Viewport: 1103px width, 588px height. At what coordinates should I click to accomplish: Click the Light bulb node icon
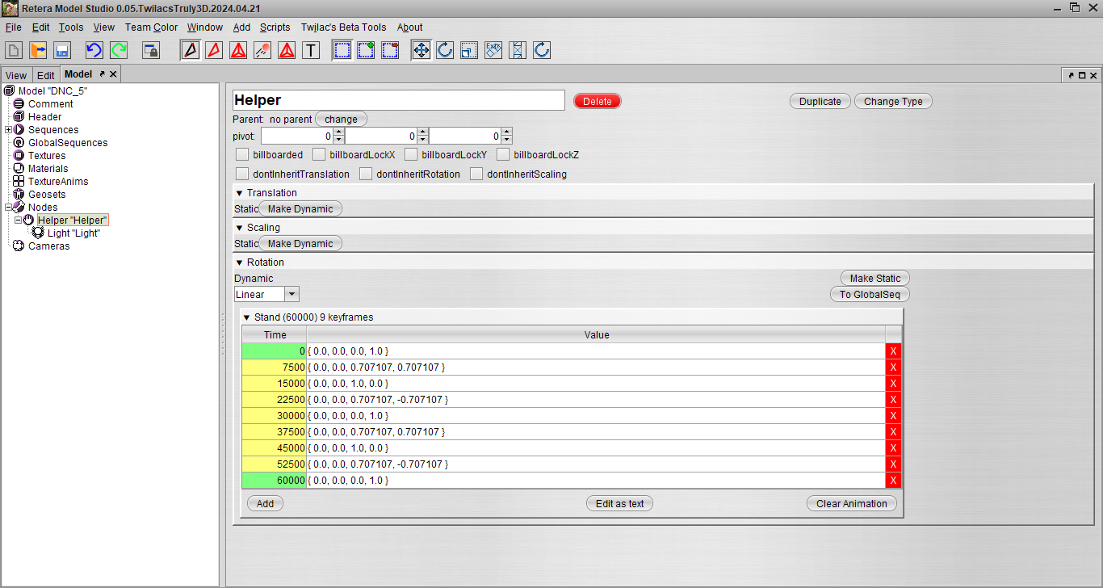tap(38, 233)
